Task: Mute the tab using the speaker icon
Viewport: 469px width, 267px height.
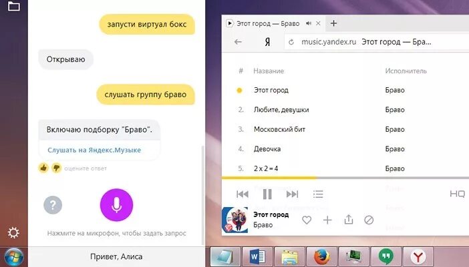Action: tap(309, 23)
